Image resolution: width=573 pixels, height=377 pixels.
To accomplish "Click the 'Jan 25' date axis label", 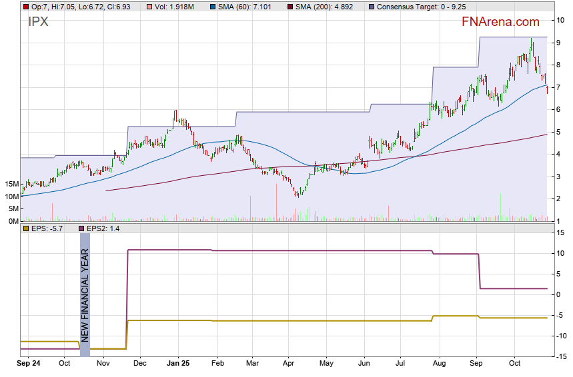I will pyautogui.click(x=178, y=364).
